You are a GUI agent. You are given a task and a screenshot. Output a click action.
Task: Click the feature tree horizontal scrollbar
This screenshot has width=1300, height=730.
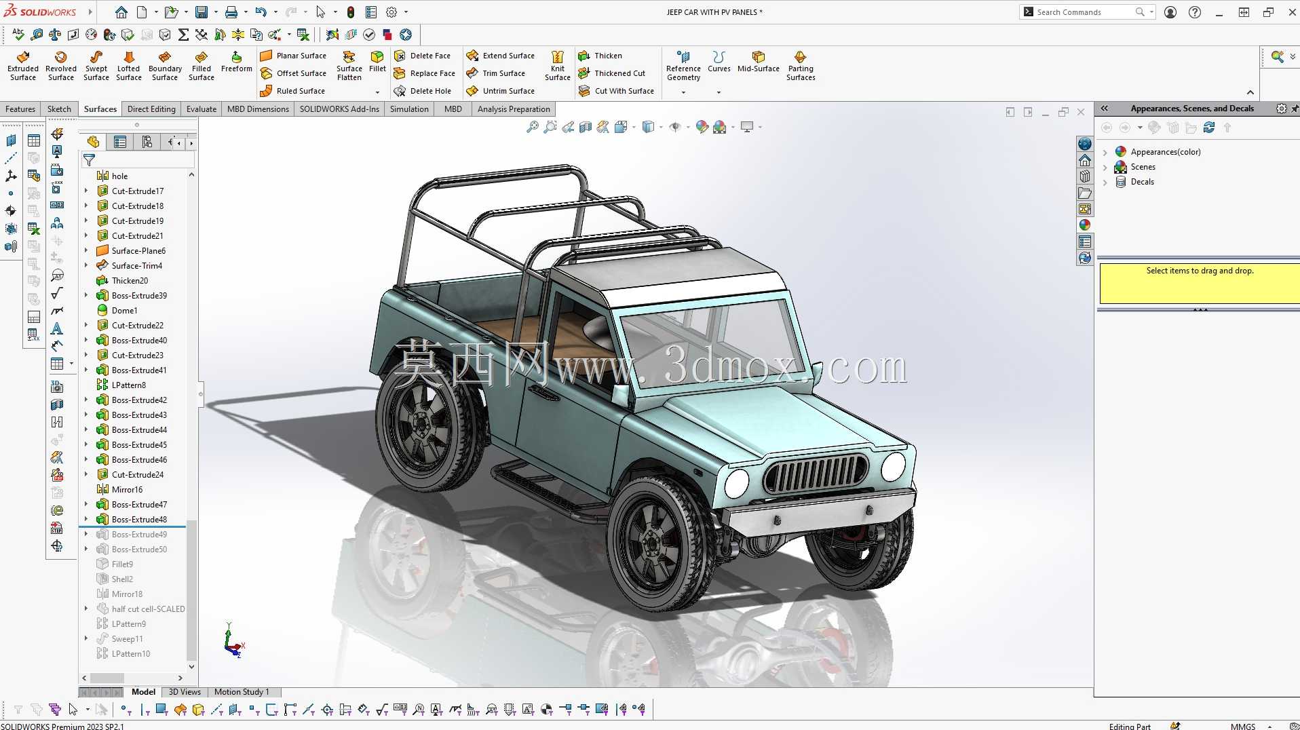tap(107, 678)
